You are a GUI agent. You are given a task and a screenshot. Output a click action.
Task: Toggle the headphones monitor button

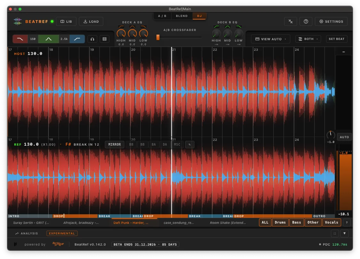coord(92,39)
